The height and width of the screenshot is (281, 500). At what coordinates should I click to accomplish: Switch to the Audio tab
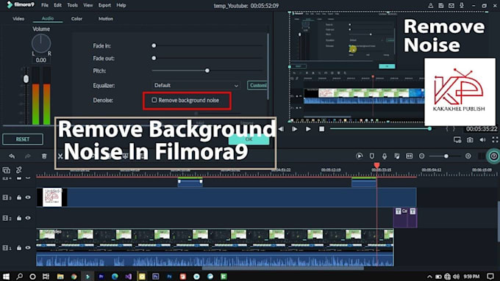(48, 18)
